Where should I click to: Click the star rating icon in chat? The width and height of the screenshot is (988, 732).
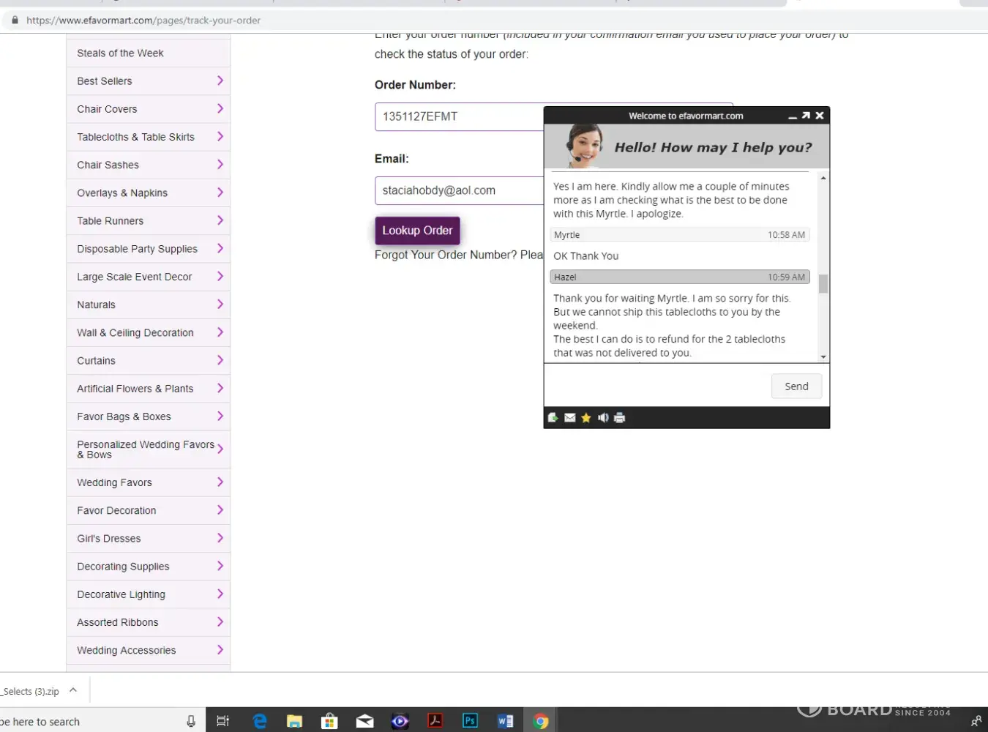(586, 418)
